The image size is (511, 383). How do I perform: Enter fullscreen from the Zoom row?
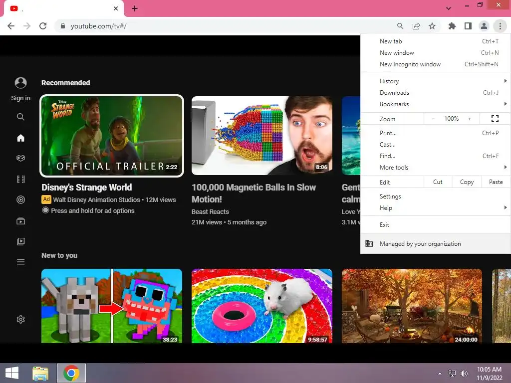(495, 119)
